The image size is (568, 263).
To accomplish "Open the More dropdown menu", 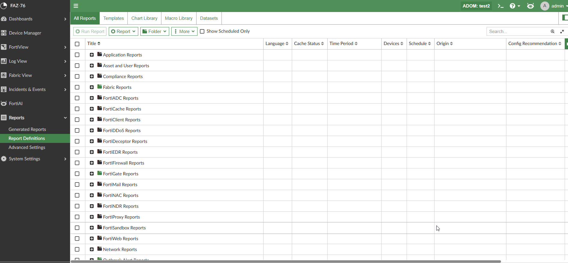I will click(x=184, y=31).
